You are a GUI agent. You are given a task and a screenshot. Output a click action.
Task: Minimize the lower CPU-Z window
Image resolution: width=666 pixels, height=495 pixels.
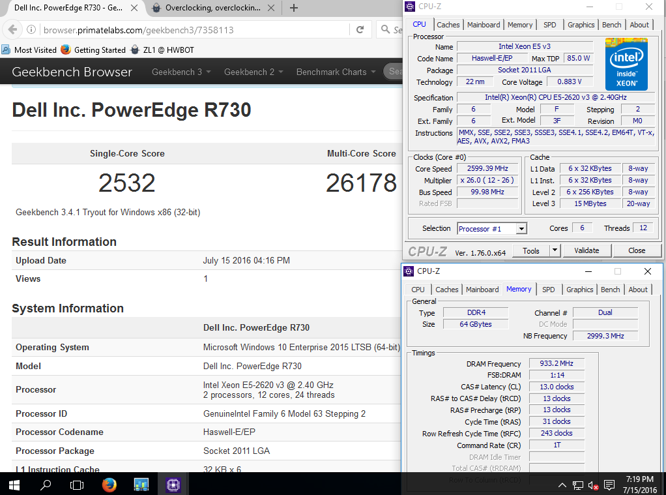click(588, 271)
